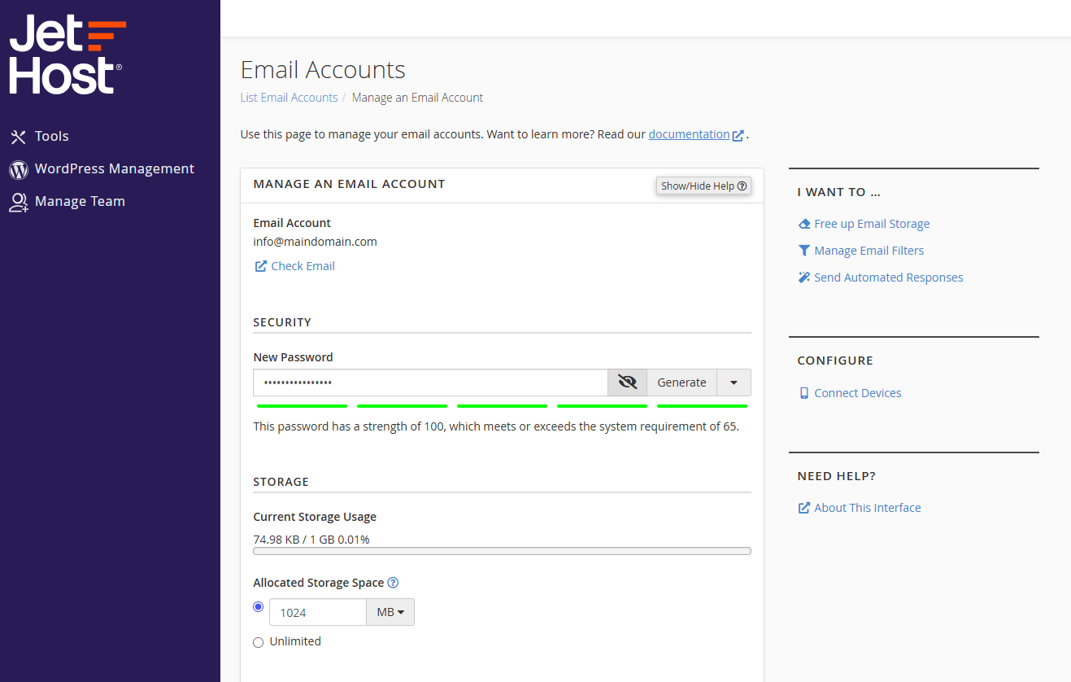This screenshot has width=1071, height=682.
Task: Click the Check Email link
Action: [x=303, y=266]
